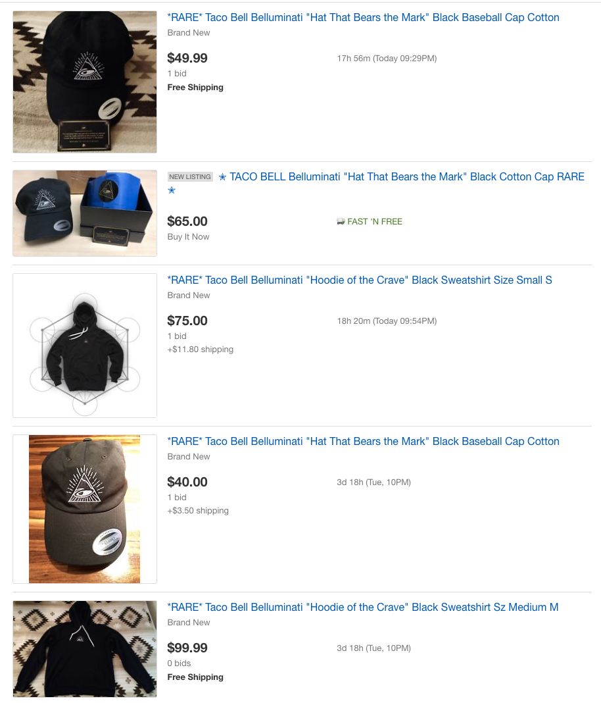601x703 pixels.
Task: Click the NEW LISTING badge
Action: [x=190, y=177]
